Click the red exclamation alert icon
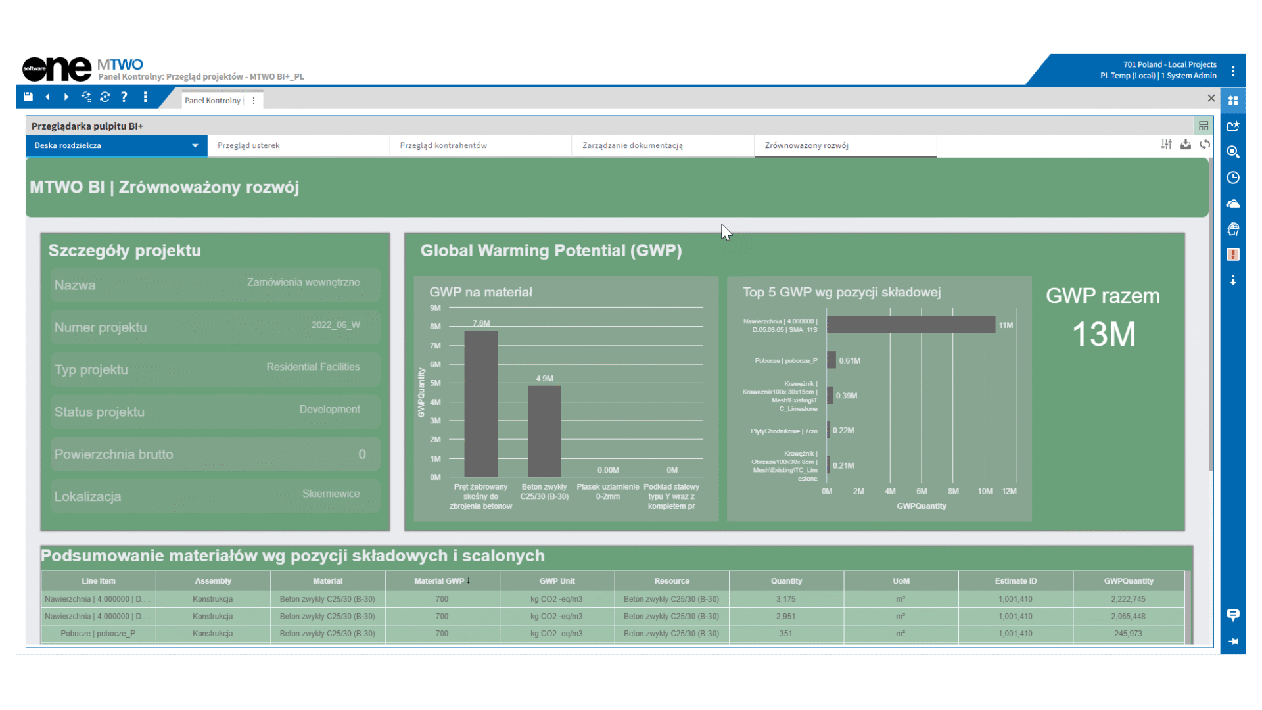This screenshot has width=1262, height=710. click(x=1233, y=254)
